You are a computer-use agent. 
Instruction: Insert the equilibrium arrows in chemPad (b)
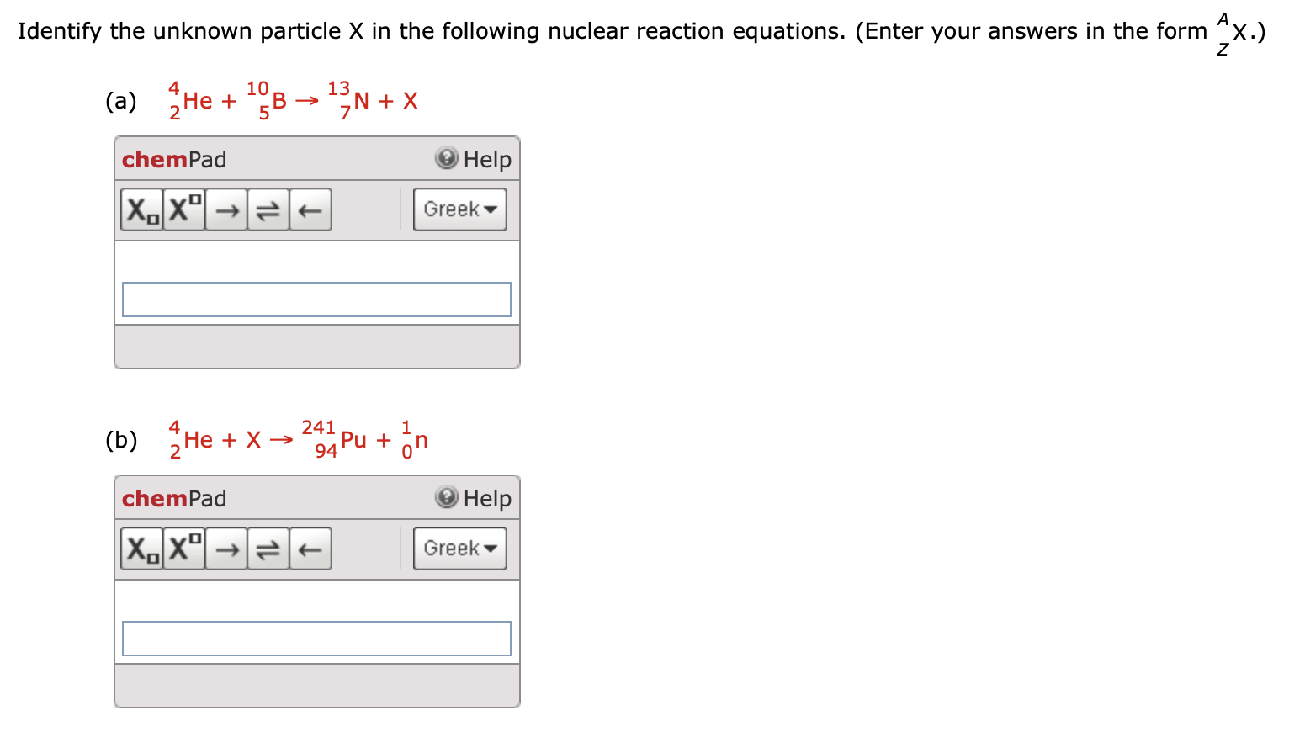tap(268, 549)
